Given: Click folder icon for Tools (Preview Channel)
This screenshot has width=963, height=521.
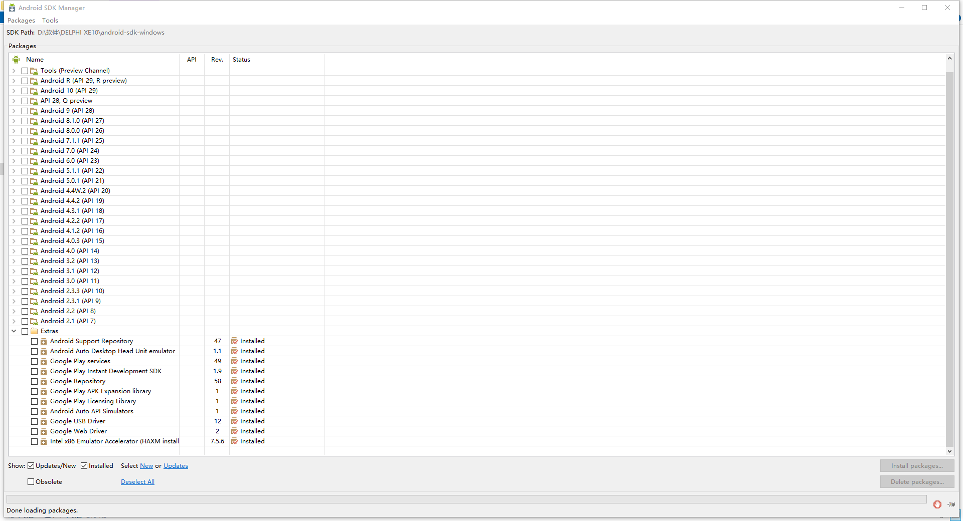Looking at the screenshot, I should click(x=34, y=71).
